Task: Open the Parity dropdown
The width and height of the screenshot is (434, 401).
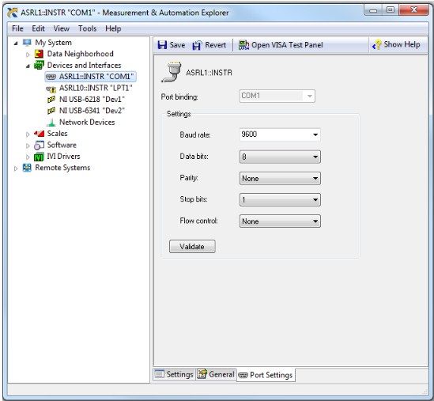Action: pyautogui.click(x=280, y=178)
